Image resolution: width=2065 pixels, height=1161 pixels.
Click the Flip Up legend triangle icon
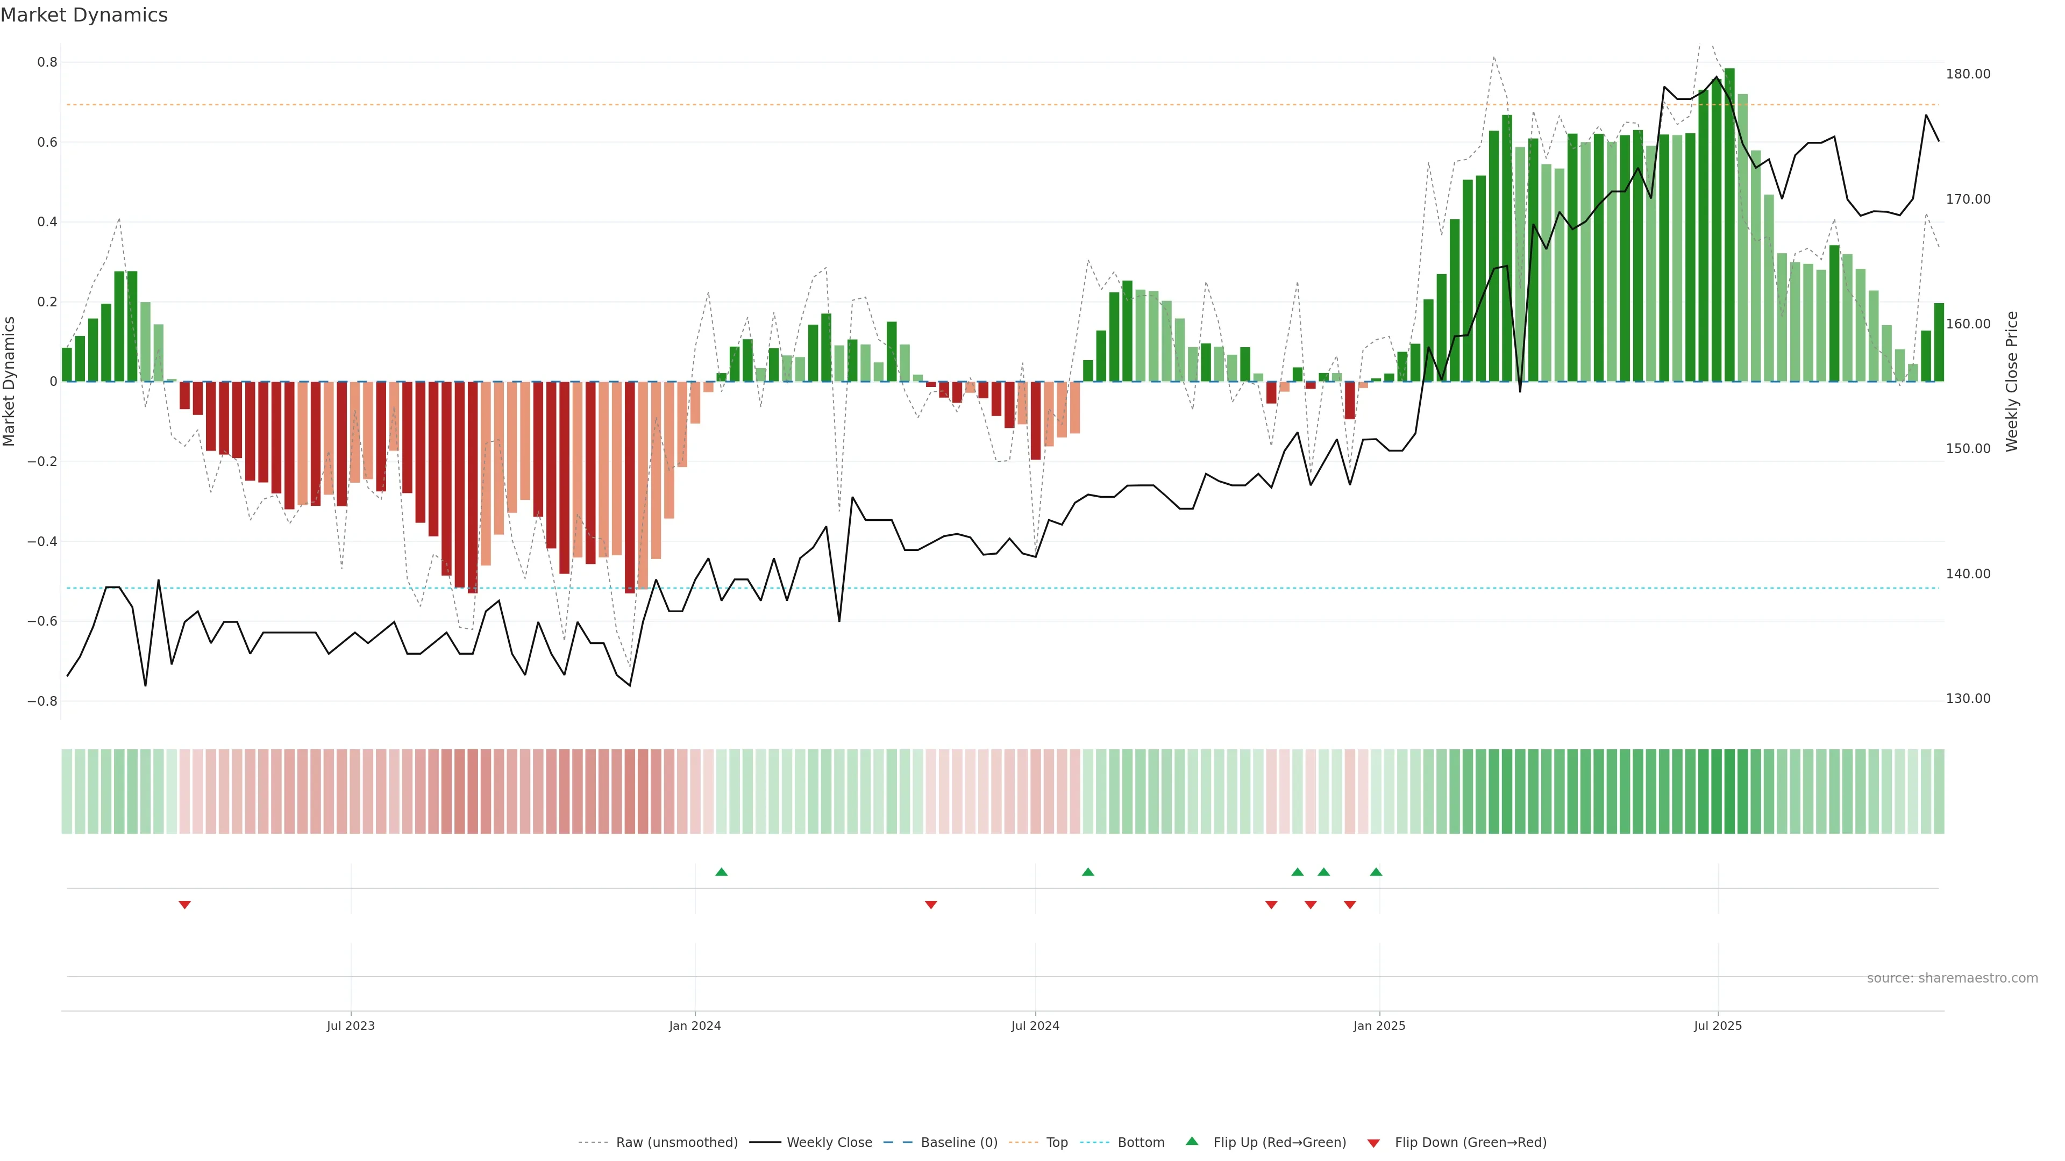(x=1192, y=1141)
